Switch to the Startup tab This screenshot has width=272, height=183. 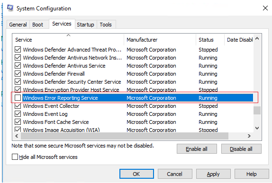(85, 25)
